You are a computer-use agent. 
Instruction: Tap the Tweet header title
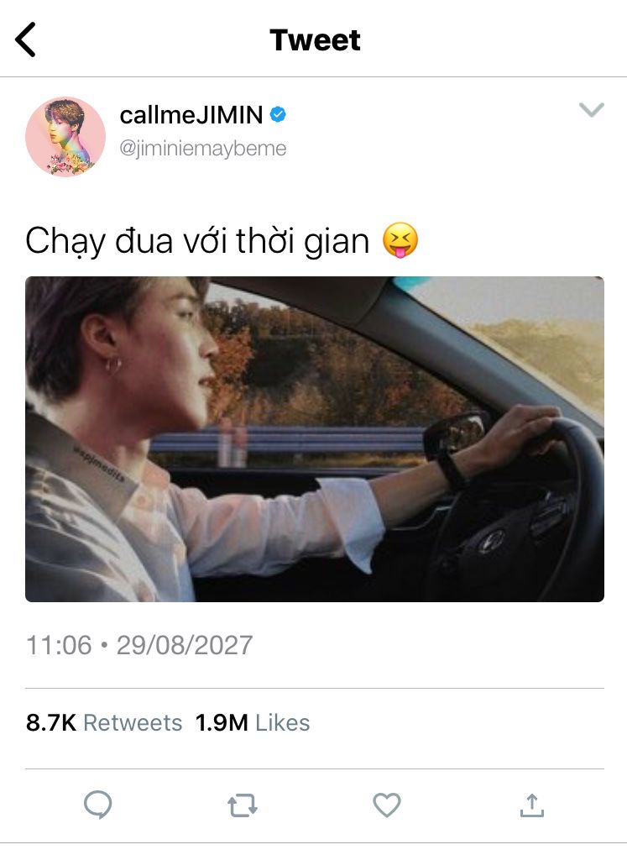[315, 39]
